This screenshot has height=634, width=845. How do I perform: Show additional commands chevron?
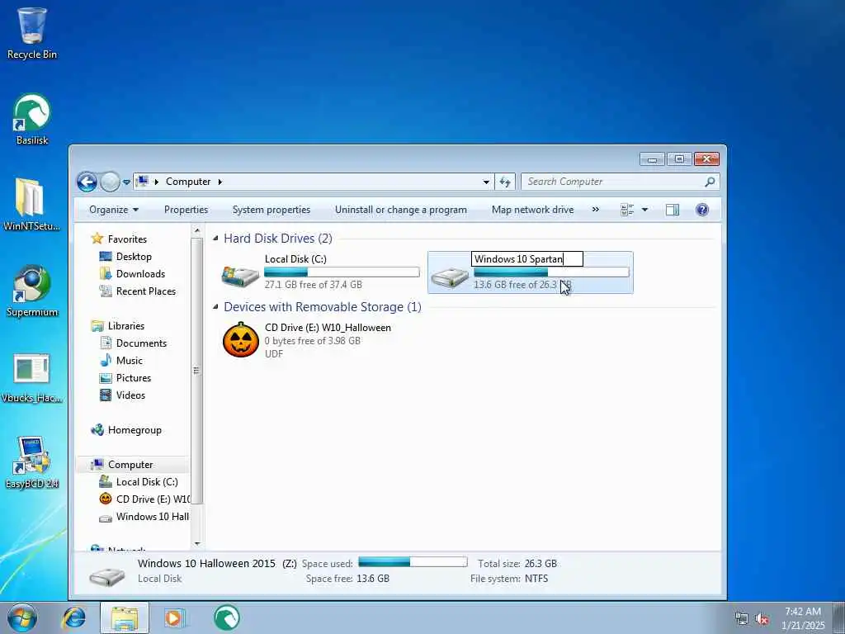pos(596,210)
